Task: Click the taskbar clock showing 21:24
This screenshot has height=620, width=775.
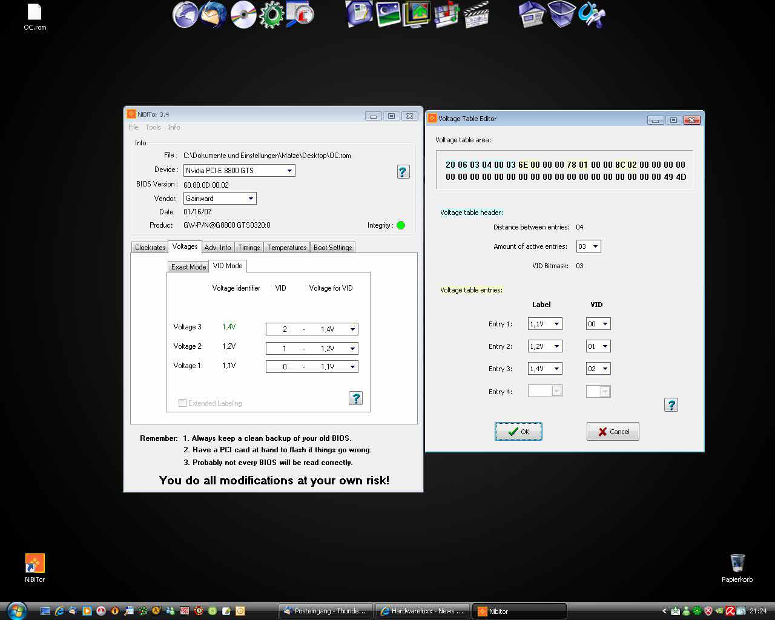Action: point(758,611)
